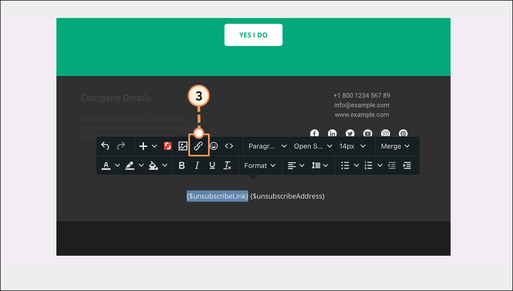Click the Instagram social icon
The image size is (513, 291).
[385, 133]
